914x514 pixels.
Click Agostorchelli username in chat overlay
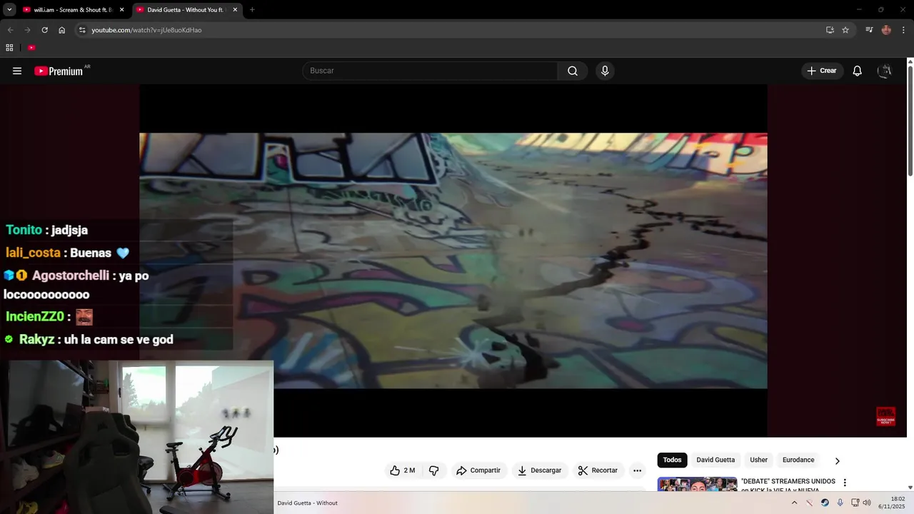(x=71, y=276)
